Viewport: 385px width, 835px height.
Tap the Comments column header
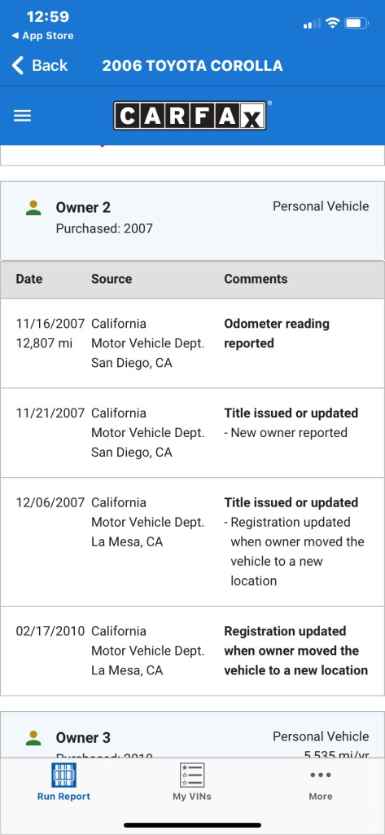tap(256, 279)
